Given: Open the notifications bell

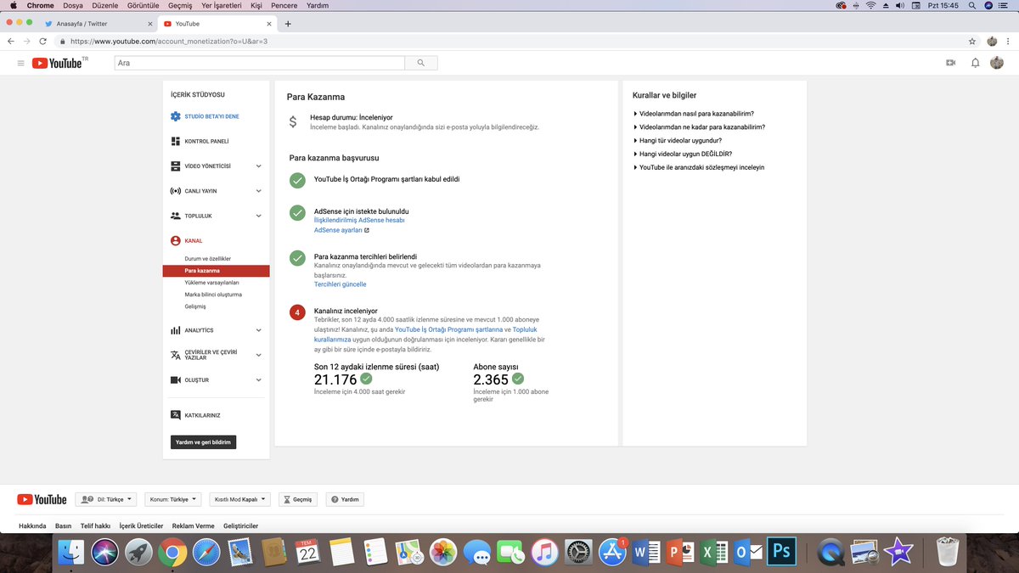Looking at the screenshot, I should coord(975,63).
